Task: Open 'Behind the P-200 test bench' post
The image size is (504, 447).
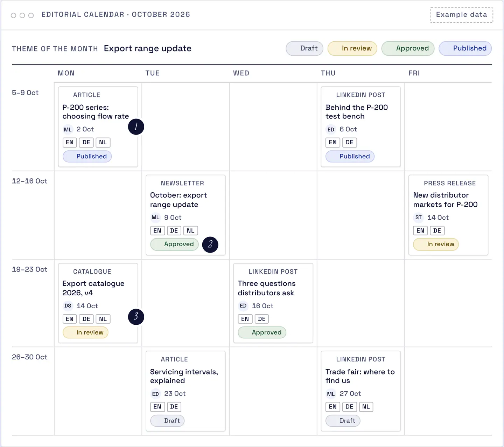Action: coord(357,112)
